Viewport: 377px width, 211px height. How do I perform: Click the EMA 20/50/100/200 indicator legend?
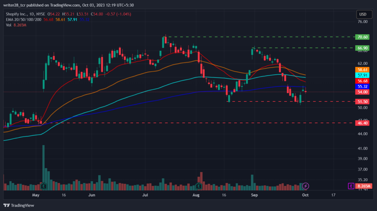coord(24,20)
